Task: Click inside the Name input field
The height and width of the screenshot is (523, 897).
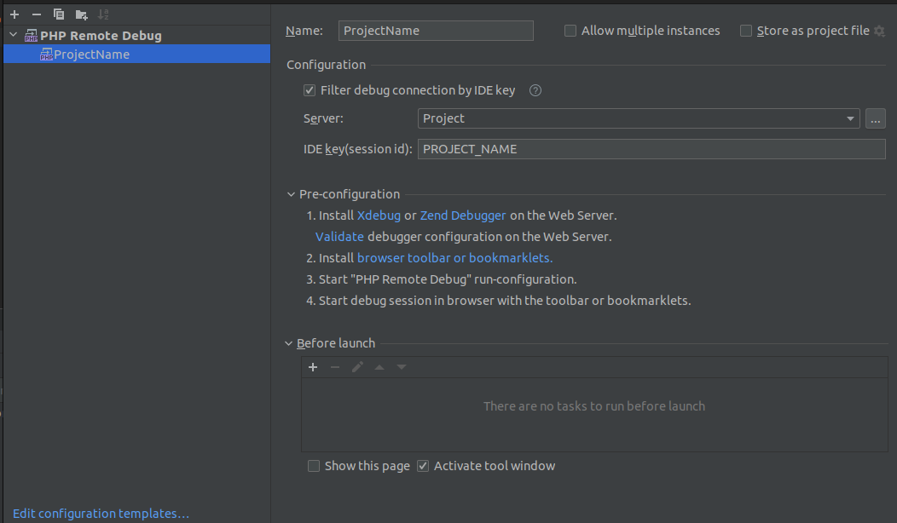Action: (435, 30)
